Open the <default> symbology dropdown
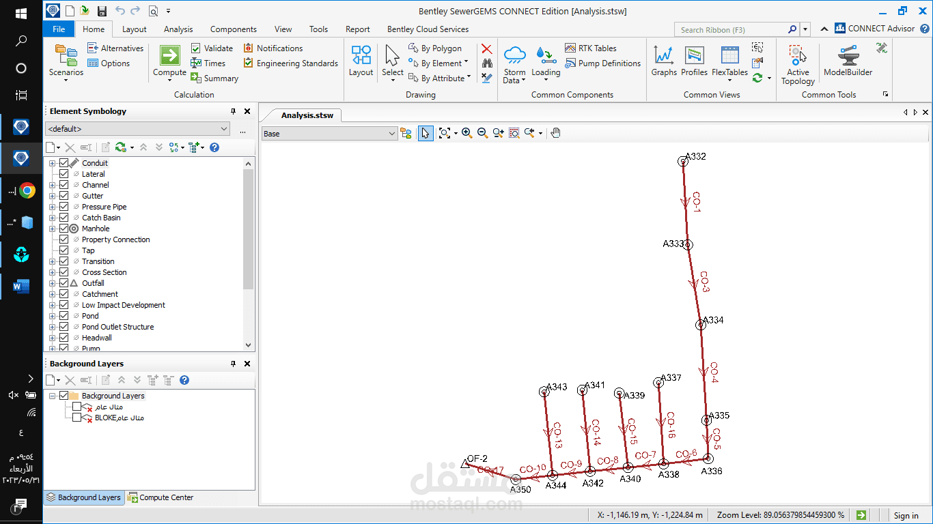Image resolution: width=933 pixels, height=524 pixels. pyautogui.click(x=138, y=129)
